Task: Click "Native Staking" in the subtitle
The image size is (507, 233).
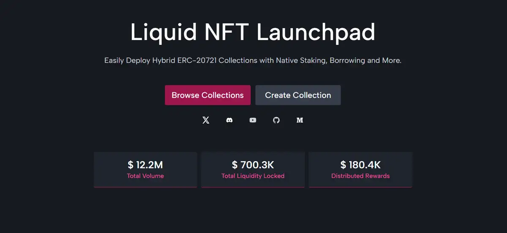Action: click(300, 60)
